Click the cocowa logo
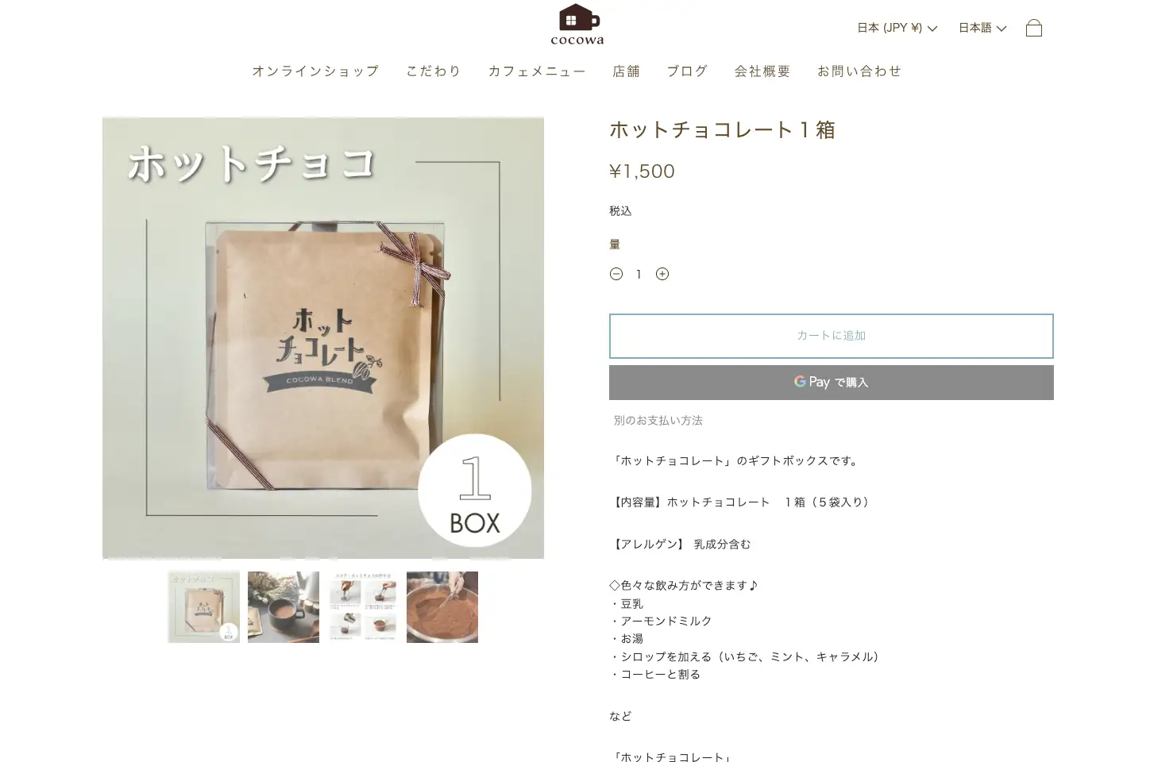The width and height of the screenshot is (1154, 762). coord(577,25)
